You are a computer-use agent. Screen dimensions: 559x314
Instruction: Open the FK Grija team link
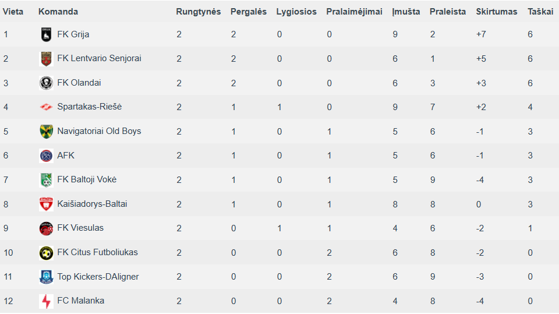(x=73, y=34)
